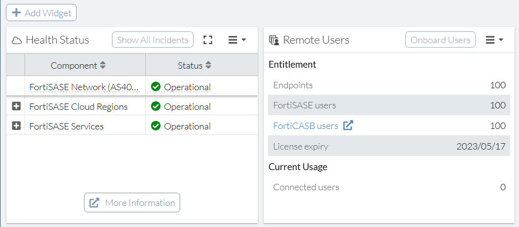
Task: Sort table by Status column
Action: pos(208,65)
